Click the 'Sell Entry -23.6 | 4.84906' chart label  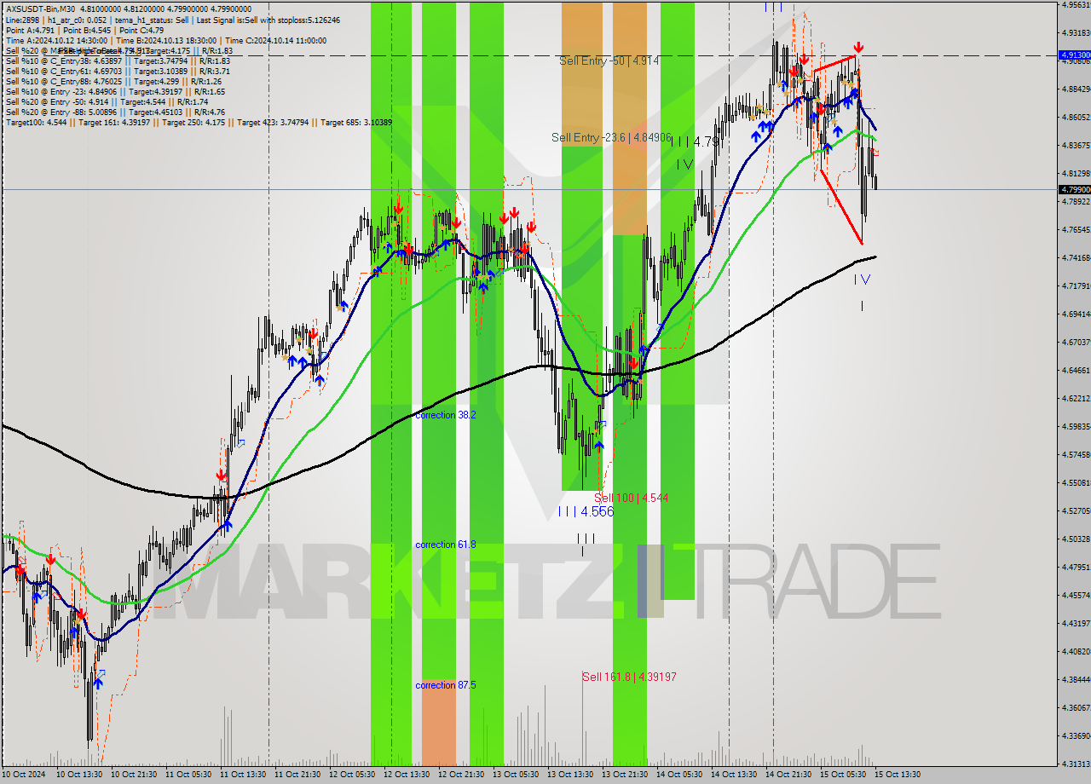[x=611, y=137]
